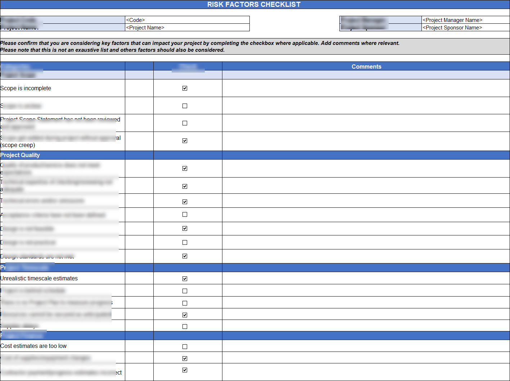
Task: Select the "Cost estimates are too low" label cell
Action: (62, 346)
